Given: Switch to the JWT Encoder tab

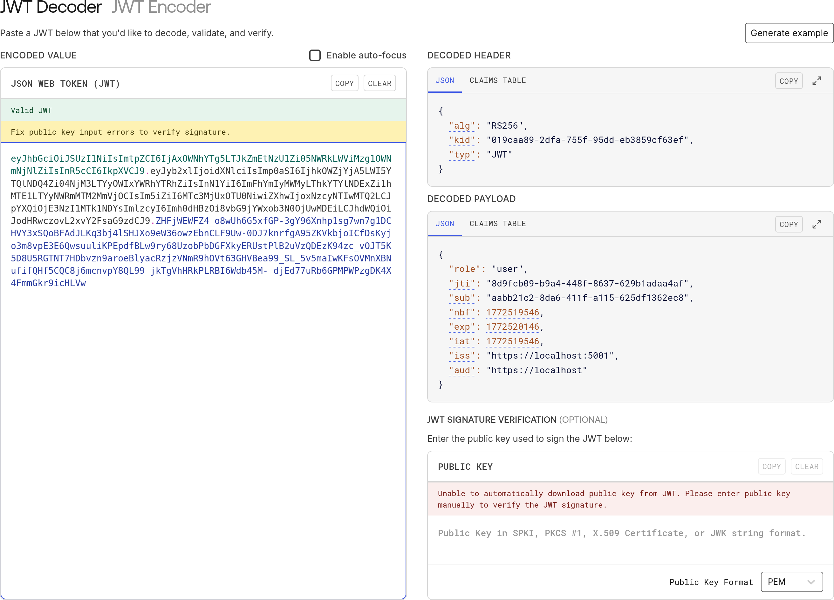Looking at the screenshot, I should (x=161, y=7).
